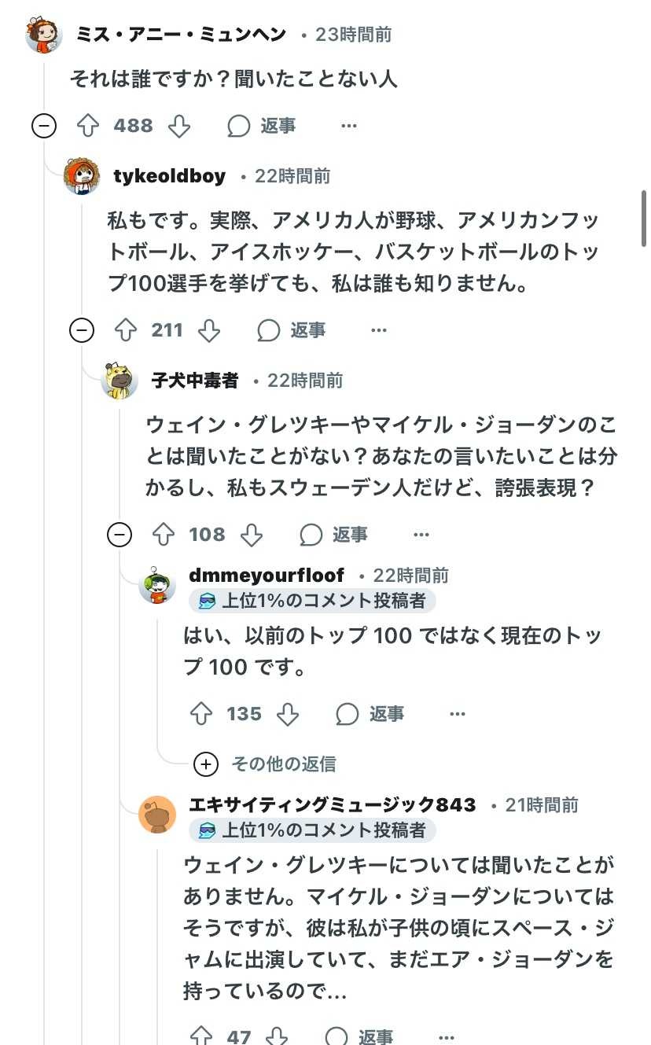Reply to the 108-point comment
Screen dimensions: 651x1045
[334, 535]
